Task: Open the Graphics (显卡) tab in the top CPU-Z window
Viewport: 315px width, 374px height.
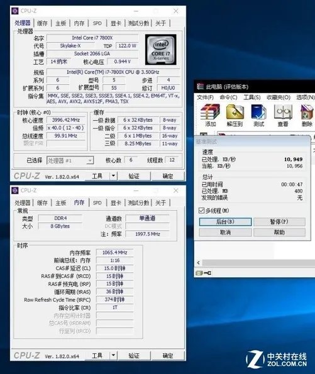Action: click(116, 23)
